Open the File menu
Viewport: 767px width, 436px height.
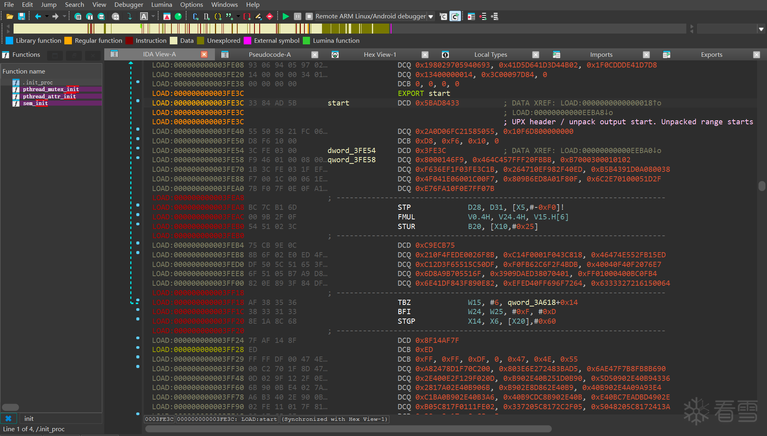click(x=9, y=4)
